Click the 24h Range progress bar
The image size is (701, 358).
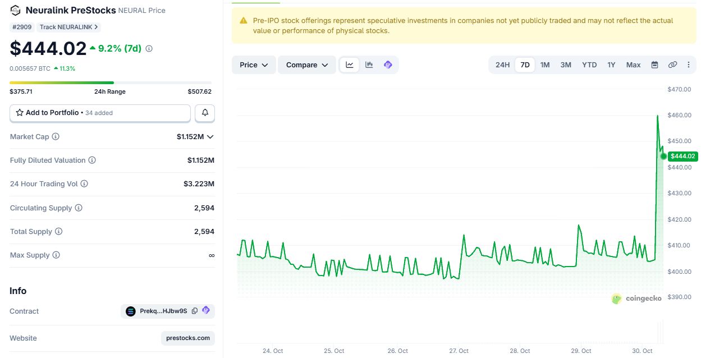pyautogui.click(x=111, y=83)
